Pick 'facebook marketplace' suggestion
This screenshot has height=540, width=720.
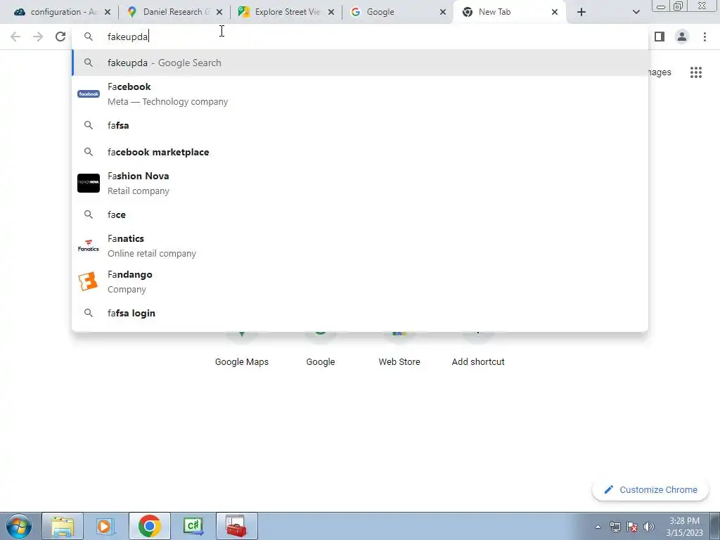coord(360,152)
